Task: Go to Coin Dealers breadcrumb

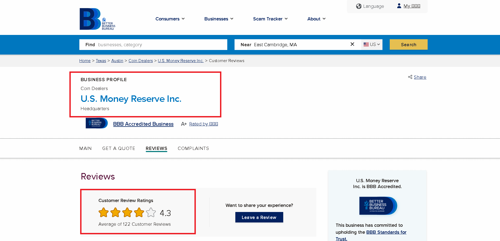Action: pyautogui.click(x=141, y=61)
